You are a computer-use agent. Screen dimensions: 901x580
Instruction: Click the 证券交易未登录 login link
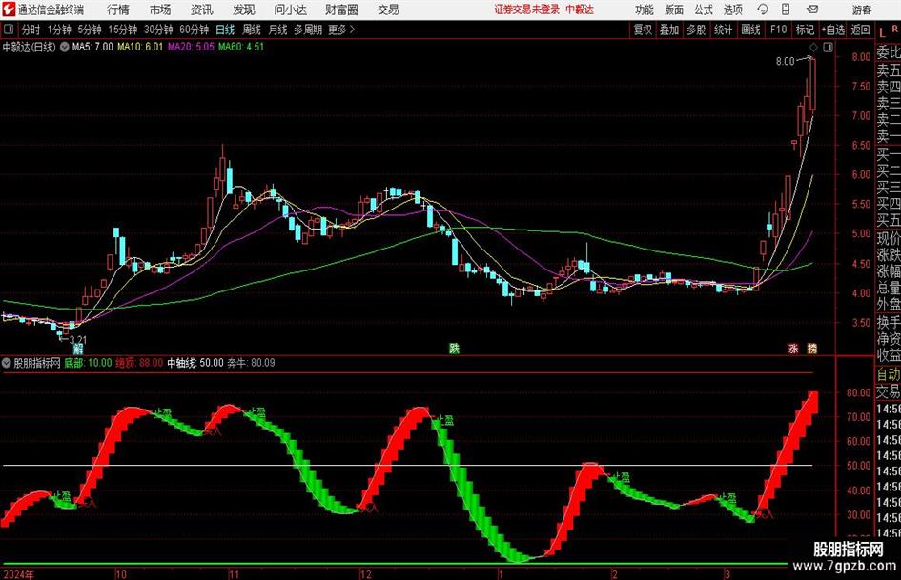click(527, 10)
